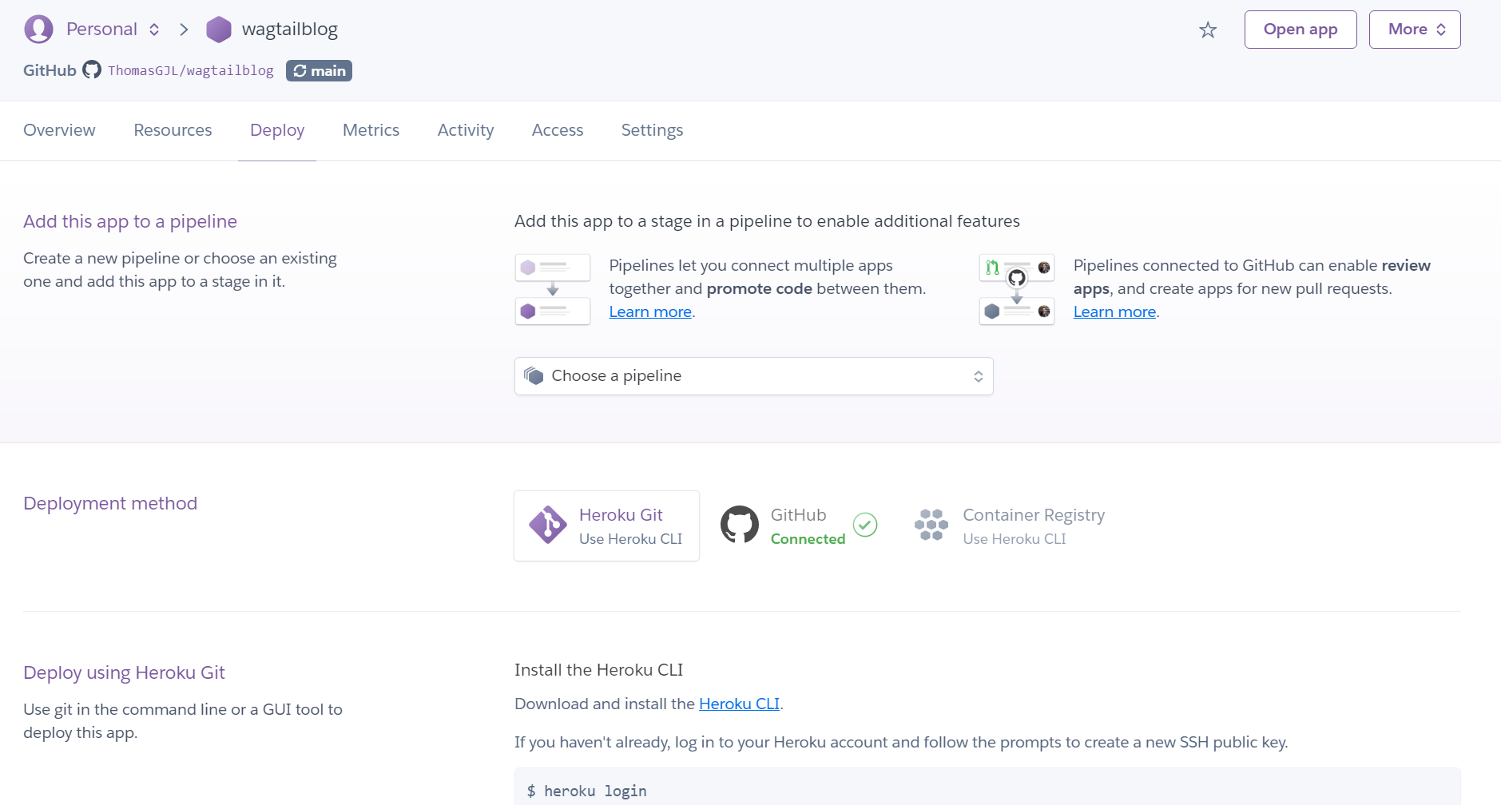This screenshot has height=805, width=1501.
Task: Click the green Connected checkmark icon
Action: (865, 525)
